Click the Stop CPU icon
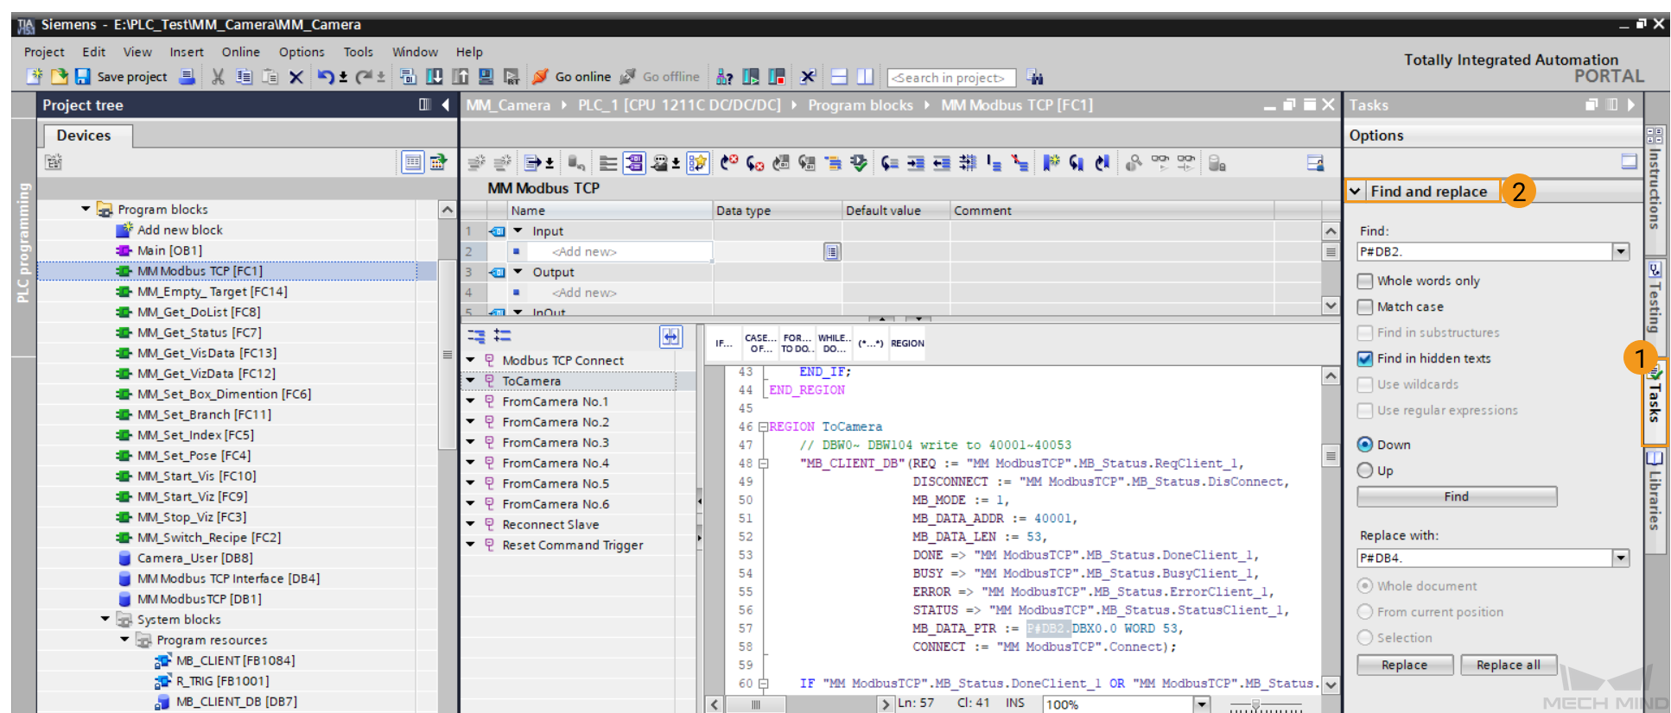 [x=777, y=77]
